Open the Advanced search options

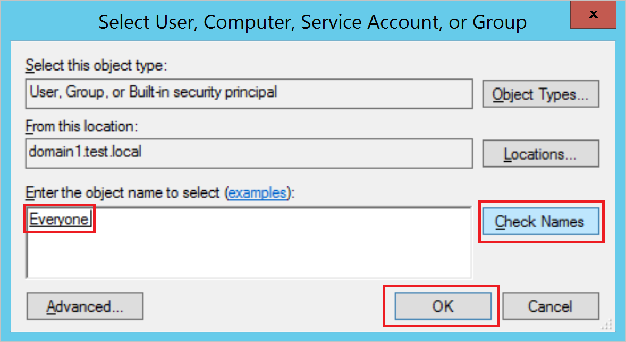click(x=84, y=306)
